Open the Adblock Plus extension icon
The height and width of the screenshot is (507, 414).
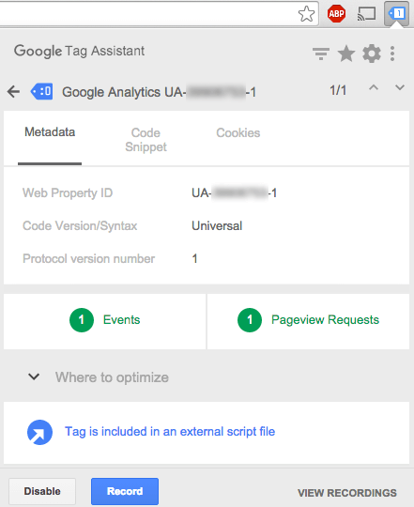[x=336, y=13]
